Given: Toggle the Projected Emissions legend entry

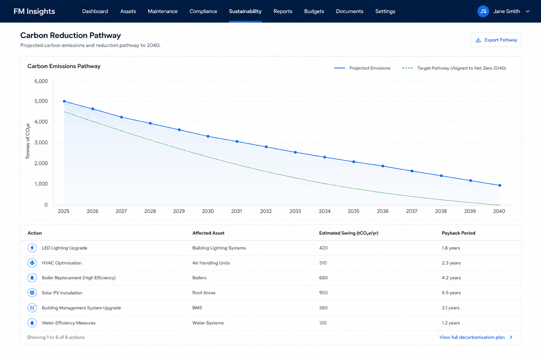Looking at the screenshot, I should coord(362,68).
